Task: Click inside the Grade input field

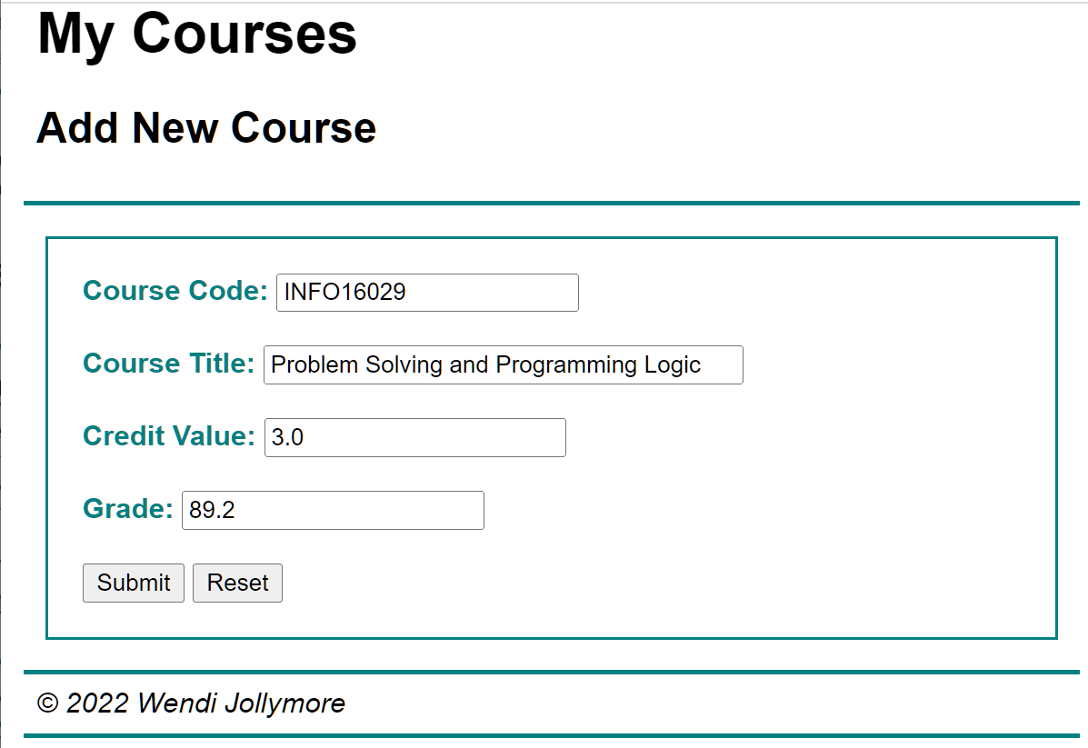Action: 332,510
